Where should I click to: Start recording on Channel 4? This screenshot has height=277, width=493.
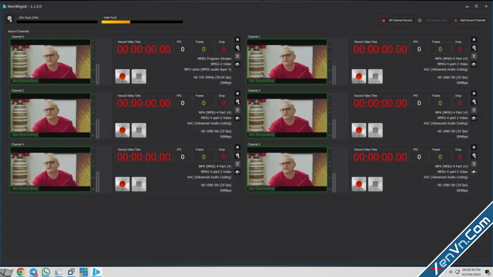point(122,184)
